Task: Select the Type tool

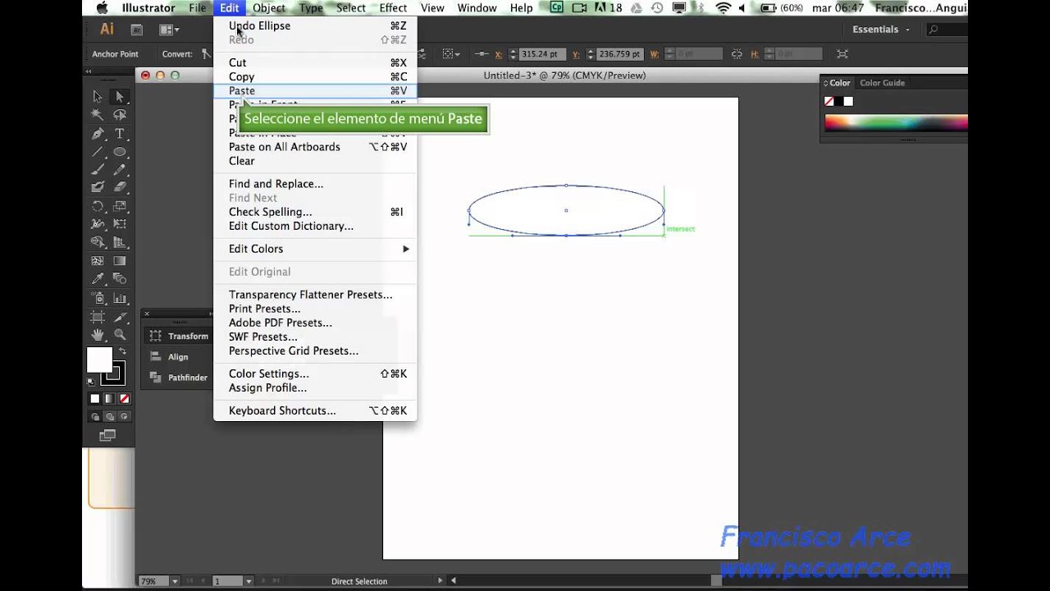Action: coord(120,134)
